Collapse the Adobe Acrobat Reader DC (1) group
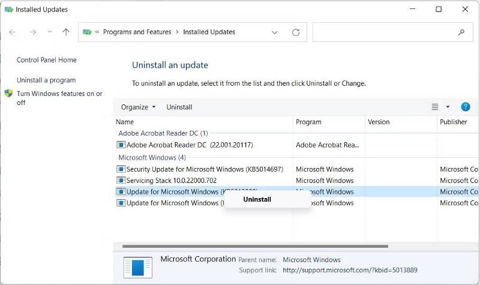Viewport: 480px width, 285px height. [x=163, y=133]
